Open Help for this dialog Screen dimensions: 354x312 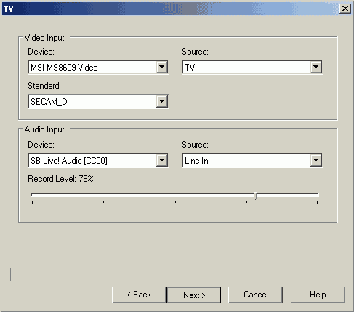(318, 295)
